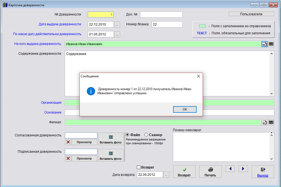
Task: Close the Сообщение dialog with X
Action: tap(198, 76)
